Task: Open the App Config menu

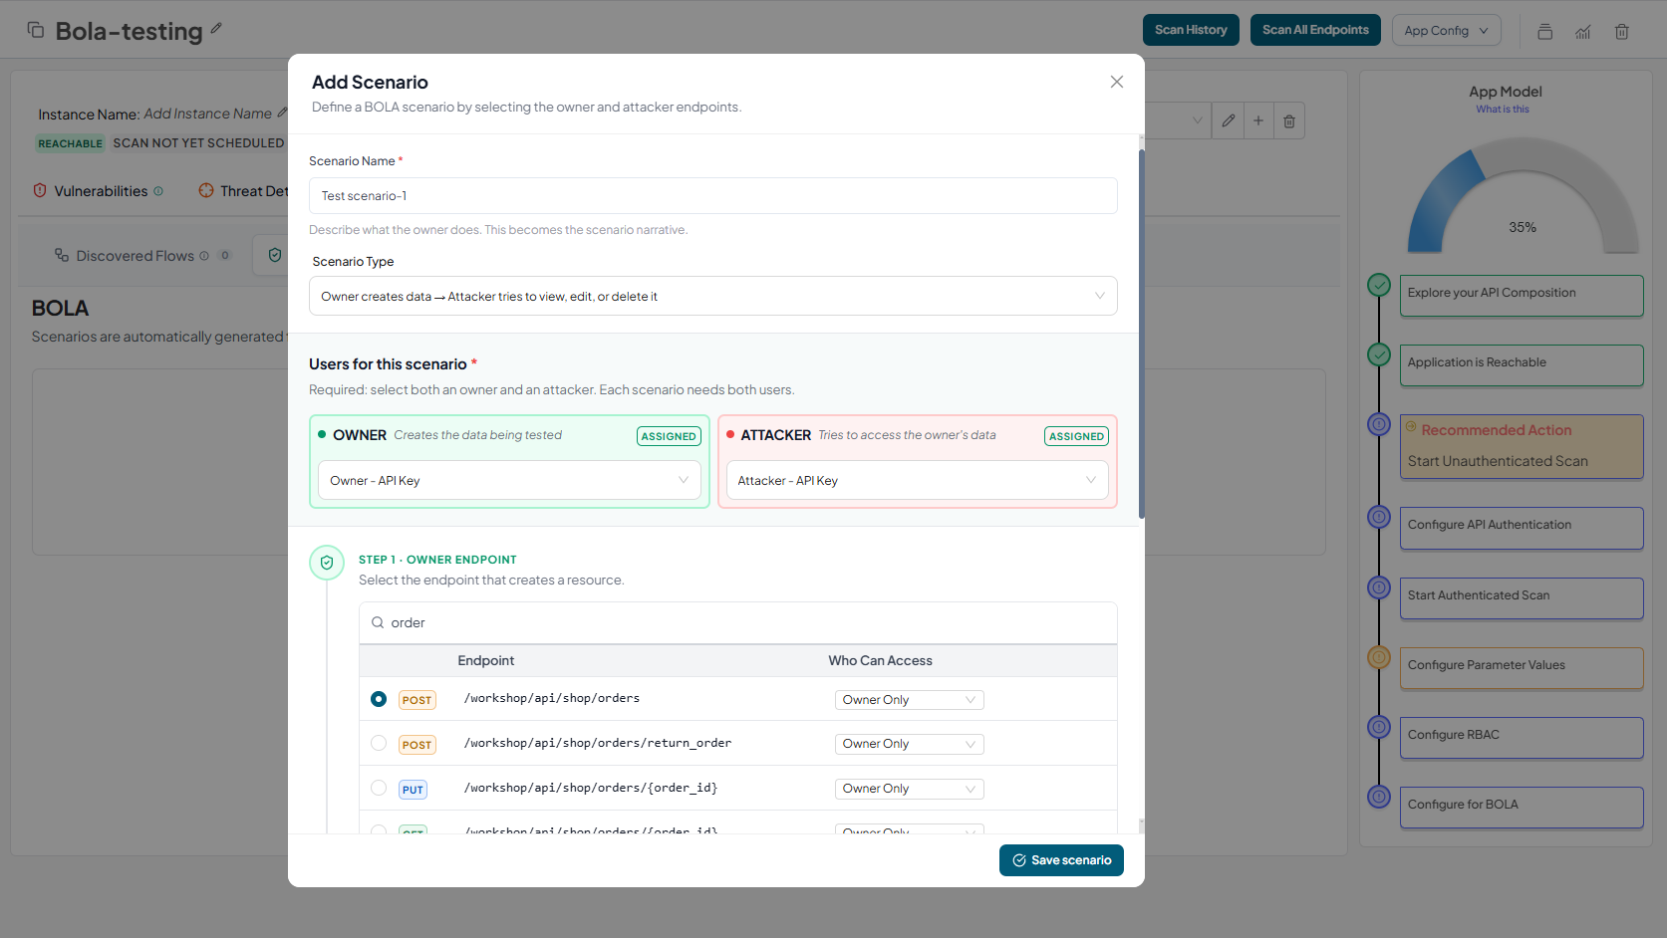Action: click(1446, 30)
